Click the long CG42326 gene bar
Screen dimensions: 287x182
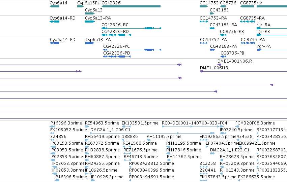coord(131,6)
